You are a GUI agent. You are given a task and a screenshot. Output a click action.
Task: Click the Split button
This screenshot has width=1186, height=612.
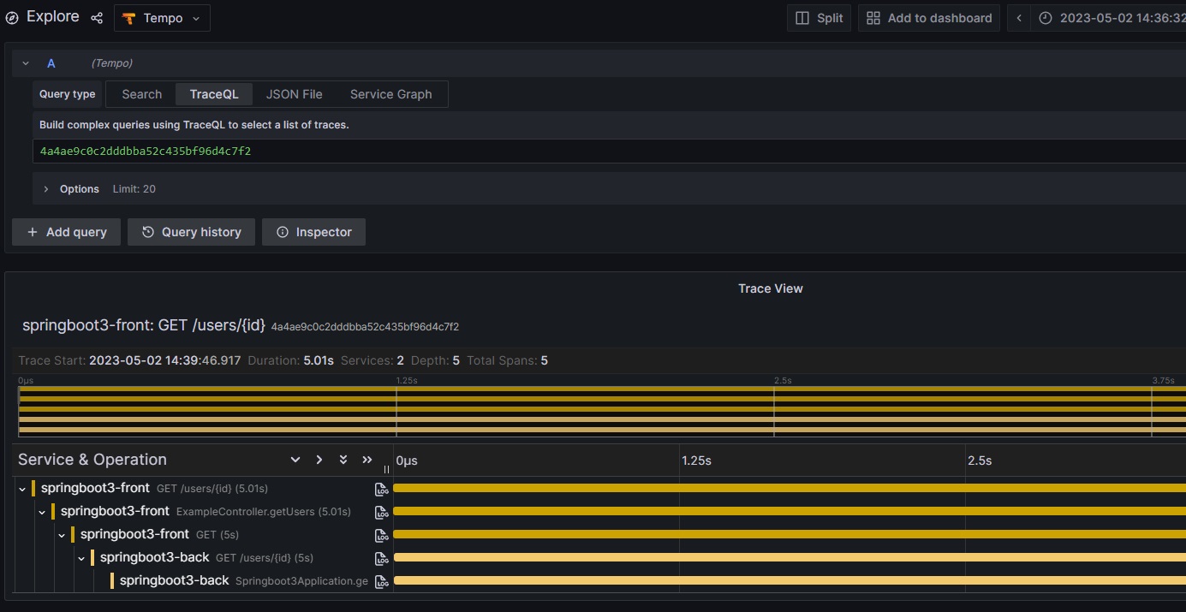pos(819,18)
